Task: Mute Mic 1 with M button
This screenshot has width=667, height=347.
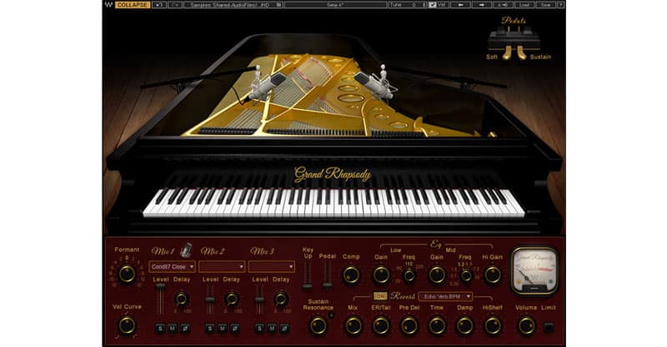Action: (173, 329)
